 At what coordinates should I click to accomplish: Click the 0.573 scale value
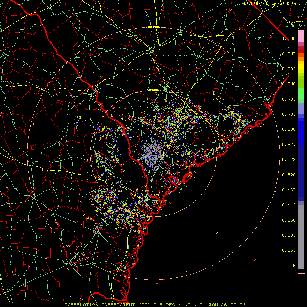click(x=289, y=160)
